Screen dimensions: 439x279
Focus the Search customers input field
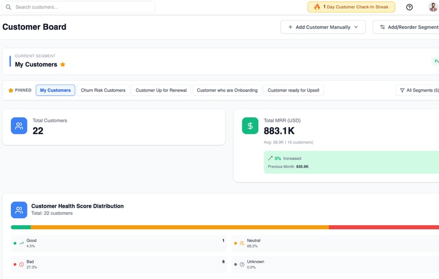point(83,7)
